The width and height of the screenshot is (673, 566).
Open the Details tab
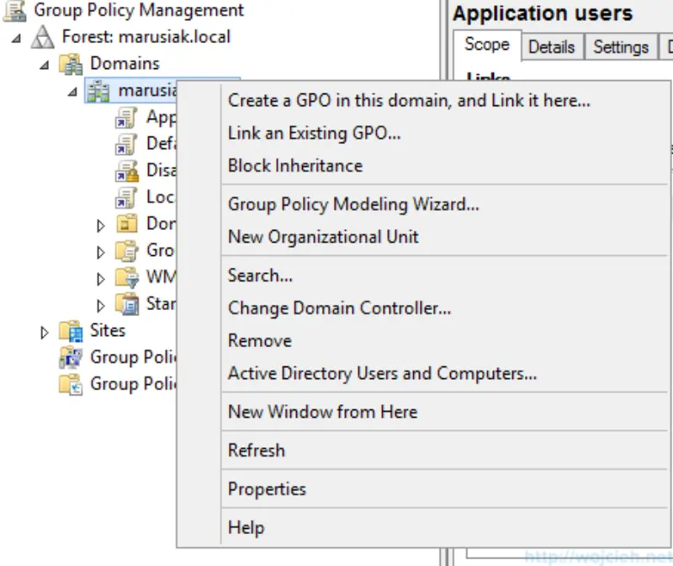click(553, 47)
